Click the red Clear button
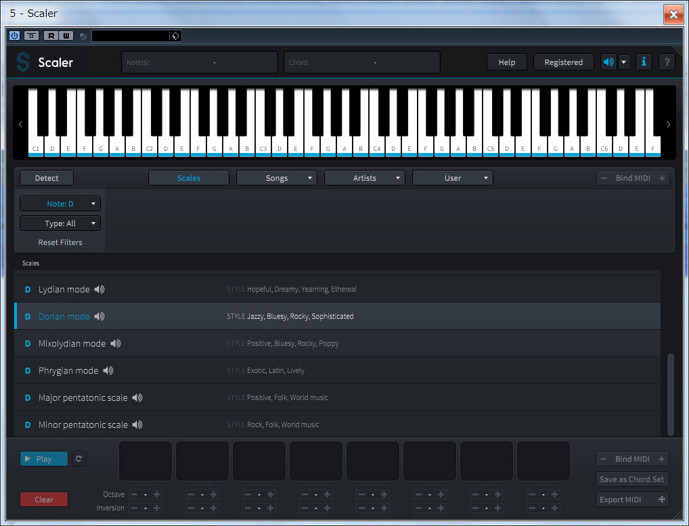This screenshot has height=526, width=689. pos(44,499)
